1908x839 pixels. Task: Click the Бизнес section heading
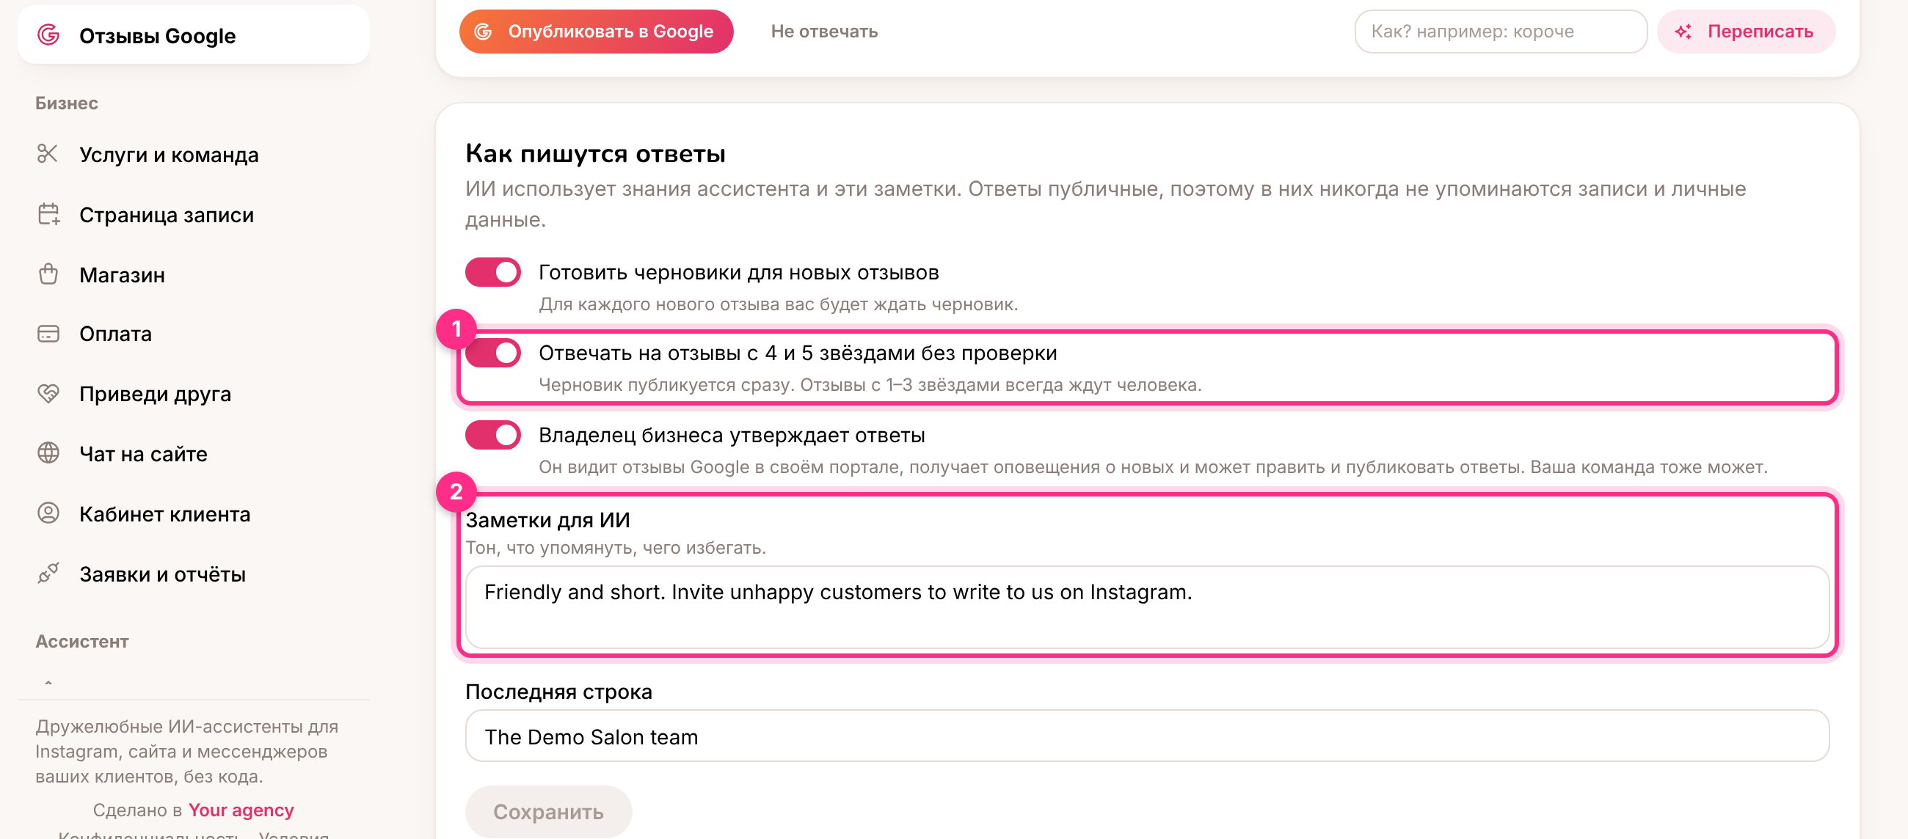67,103
